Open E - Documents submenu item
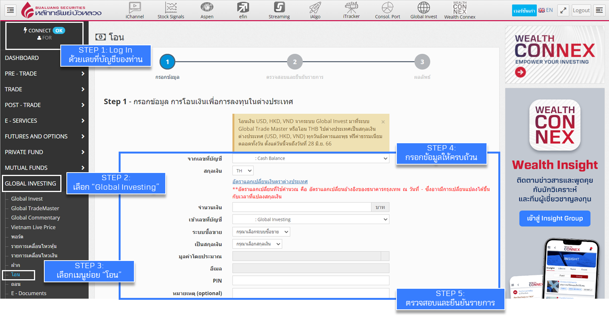 pyautogui.click(x=29, y=293)
